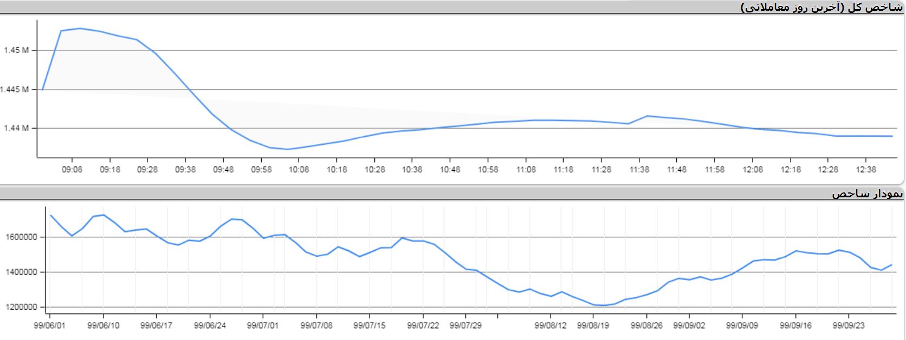906x340 pixels.
Task: Select the 10:08 time tick label
Action: point(299,169)
